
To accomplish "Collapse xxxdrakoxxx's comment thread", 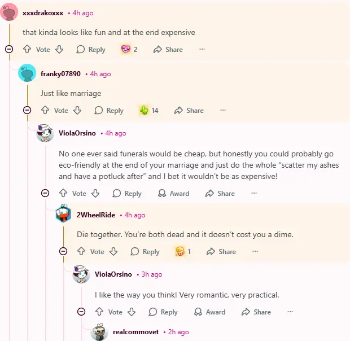I will point(9,49).
